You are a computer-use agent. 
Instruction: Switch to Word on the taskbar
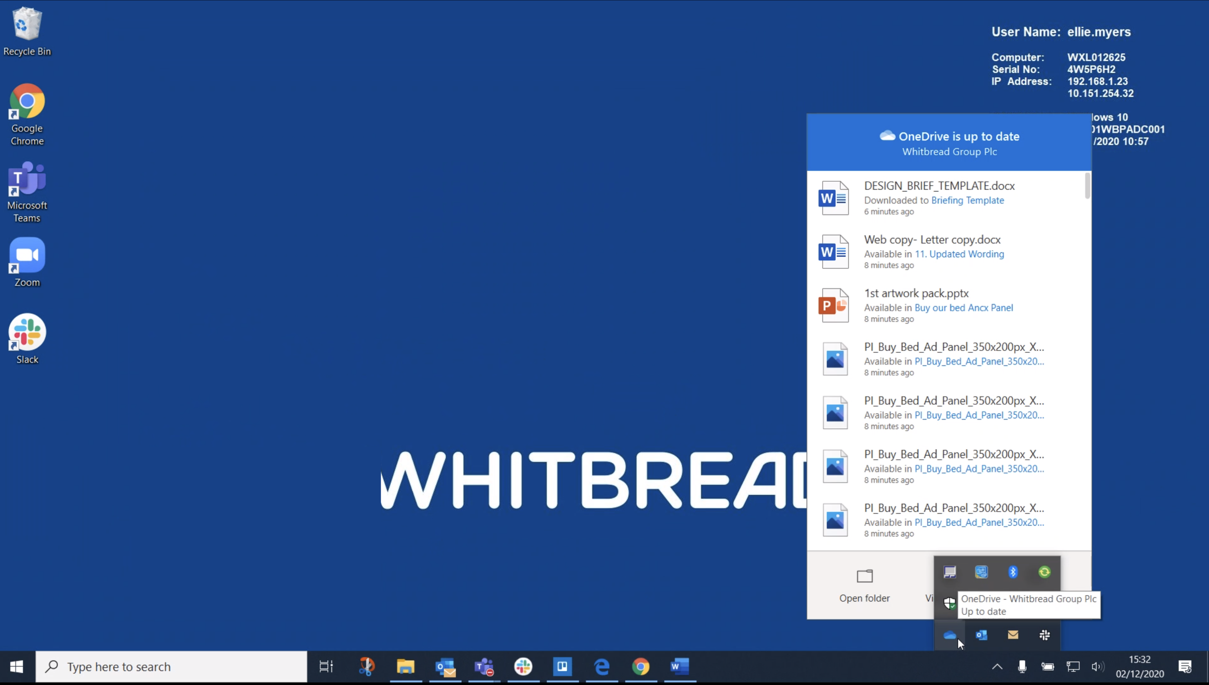(680, 667)
